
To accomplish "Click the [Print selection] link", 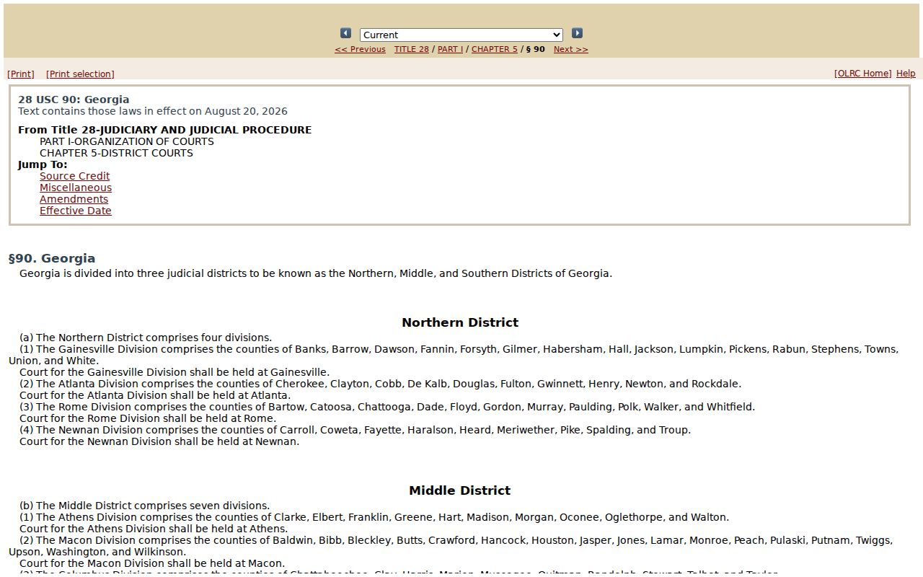I will (x=80, y=74).
